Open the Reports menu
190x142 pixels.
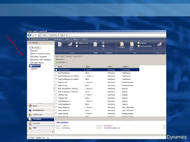coord(77,39)
